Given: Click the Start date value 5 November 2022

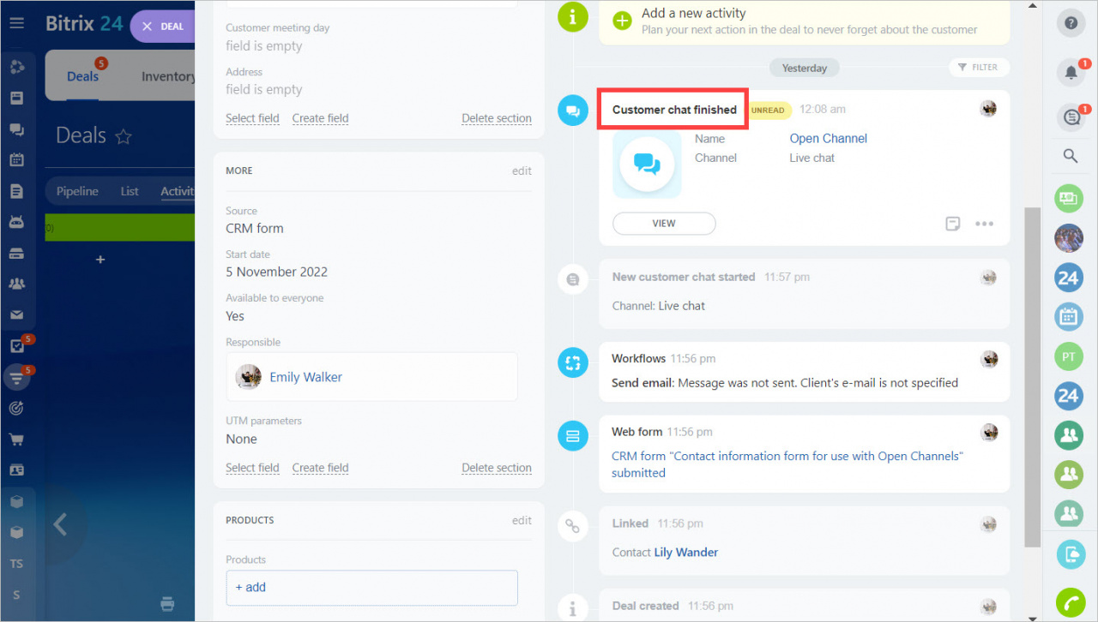Looking at the screenshot, I should 277,272.
